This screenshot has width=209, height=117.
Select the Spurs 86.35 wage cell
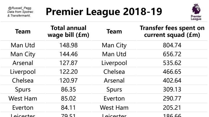pyautogui.click(x=69, y=89)
